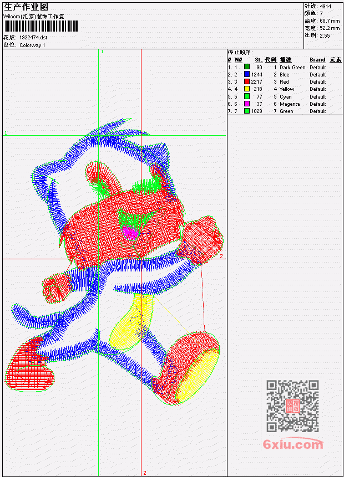This screenshot has width=344, height=477.
Task: Click the Dark Green color swatch
Action: (x=247, y=67)
